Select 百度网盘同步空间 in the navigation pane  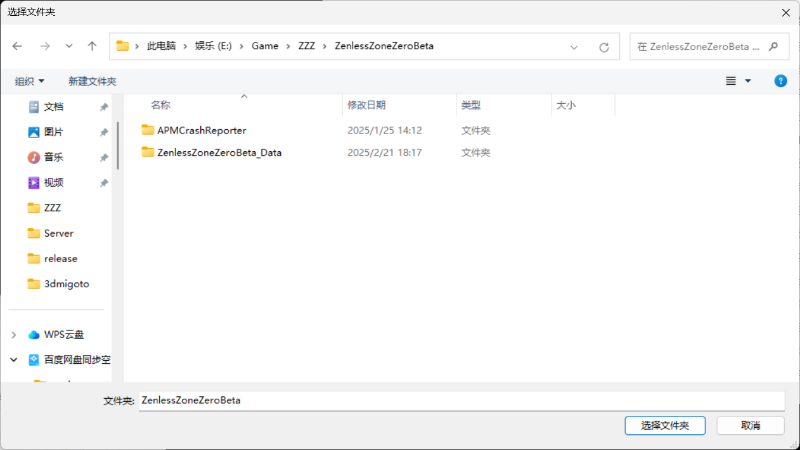pyautogui.click(x=77, y=360)
